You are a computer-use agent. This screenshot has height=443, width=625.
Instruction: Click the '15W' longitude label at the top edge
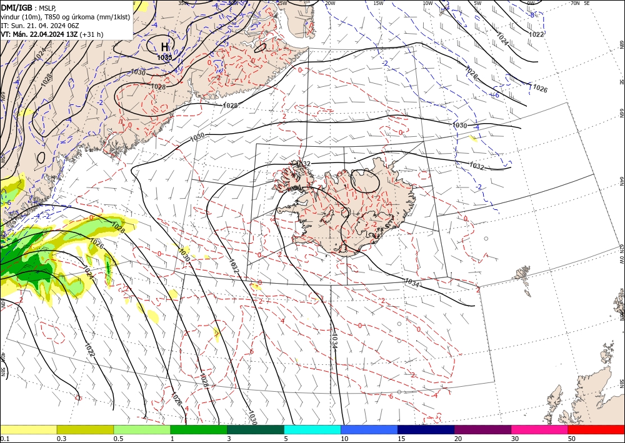click(379, 3)
